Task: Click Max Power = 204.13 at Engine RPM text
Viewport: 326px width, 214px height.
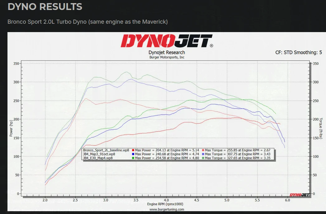Action: tap(167, 150)
